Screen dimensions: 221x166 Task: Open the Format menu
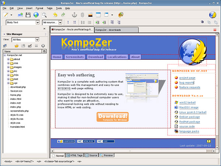(39, 8)
